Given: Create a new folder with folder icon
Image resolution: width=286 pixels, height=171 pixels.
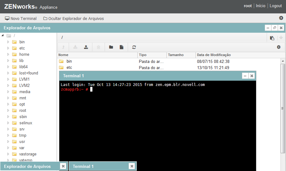Looking at the screenshot, I should tap(111, 47).
